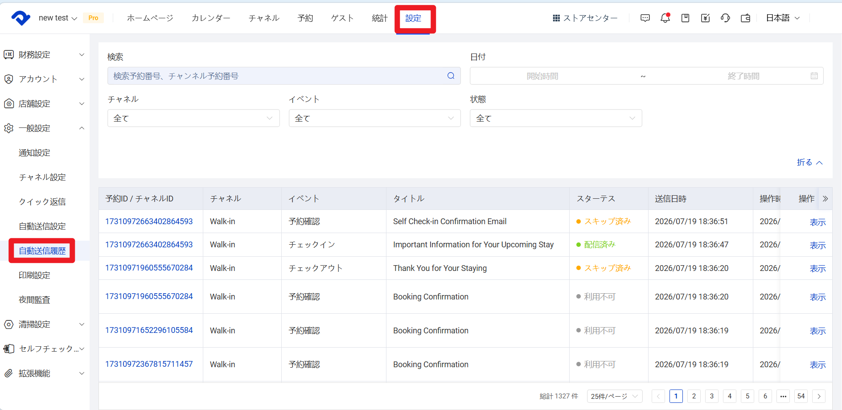Switch to the 予約 tab
This screenshot has width=842, height=410.
(305, 18)
